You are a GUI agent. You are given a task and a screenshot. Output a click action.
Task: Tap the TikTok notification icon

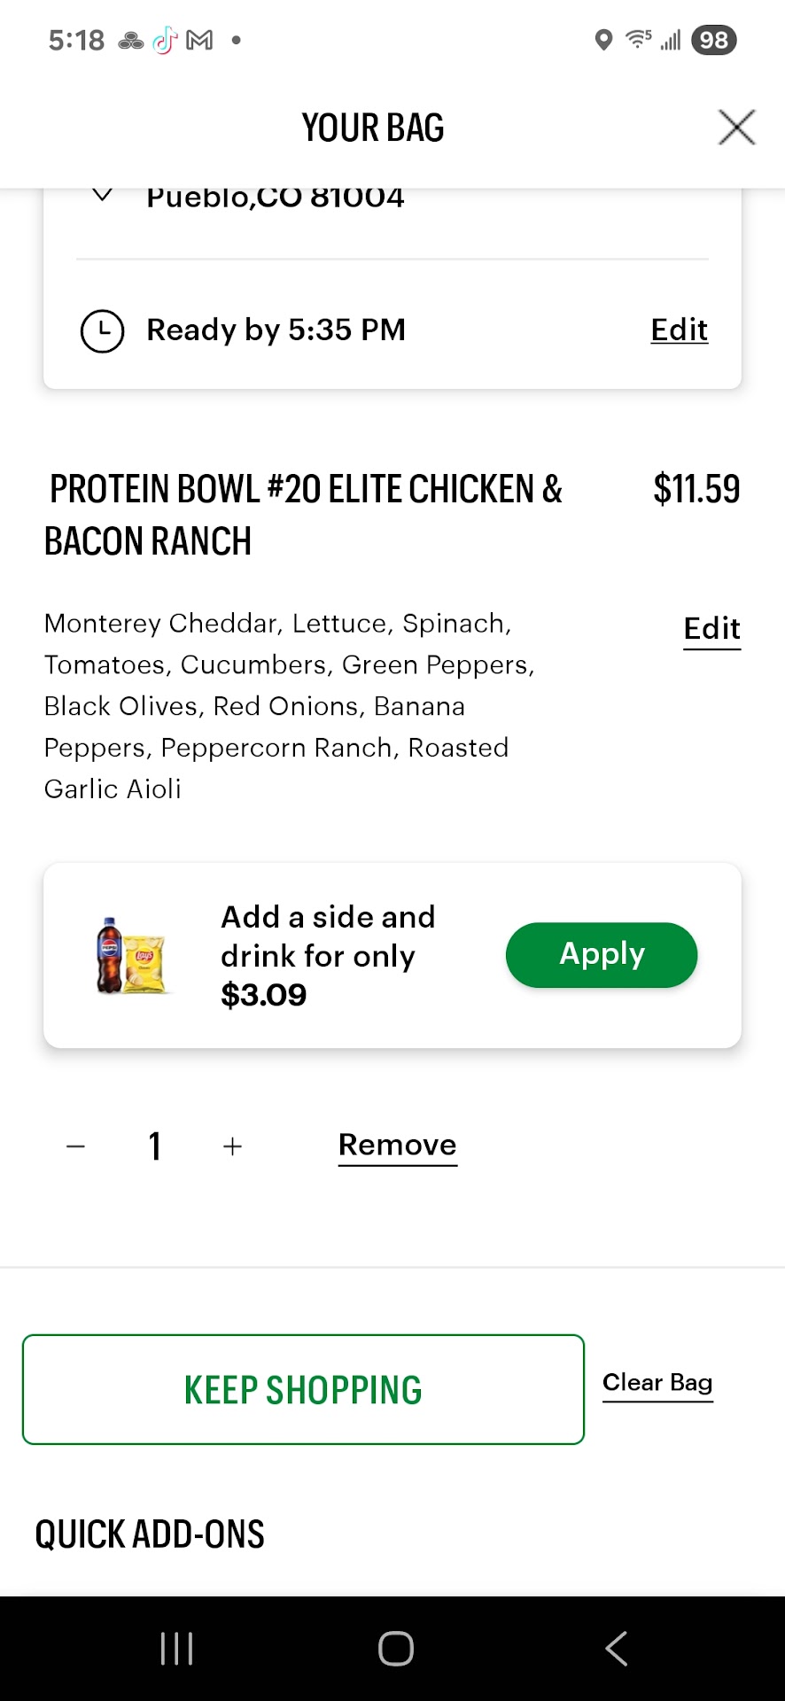(x=165, y=40)
